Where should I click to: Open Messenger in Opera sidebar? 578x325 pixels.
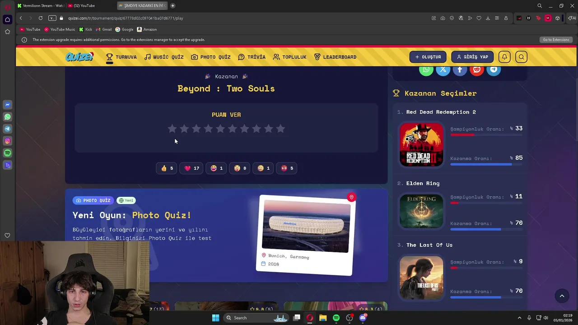[x=7, y=105]
